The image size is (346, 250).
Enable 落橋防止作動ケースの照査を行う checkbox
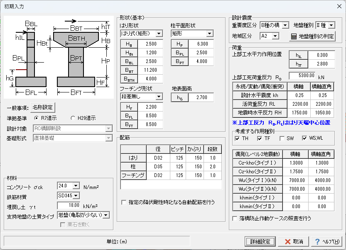[x=235, y=218]
